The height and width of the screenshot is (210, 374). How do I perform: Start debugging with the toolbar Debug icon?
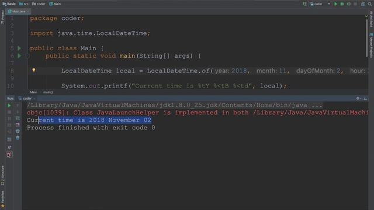pyautogui.click(x=342, y=4)
